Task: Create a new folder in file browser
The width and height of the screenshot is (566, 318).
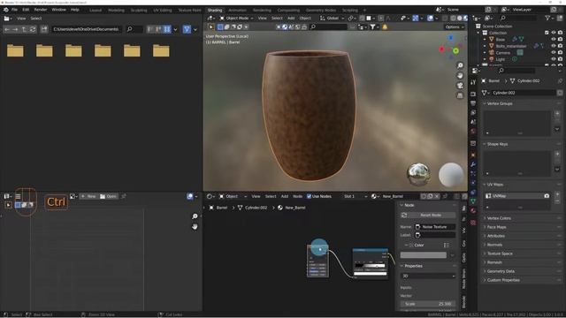Action: pos(44,29)
